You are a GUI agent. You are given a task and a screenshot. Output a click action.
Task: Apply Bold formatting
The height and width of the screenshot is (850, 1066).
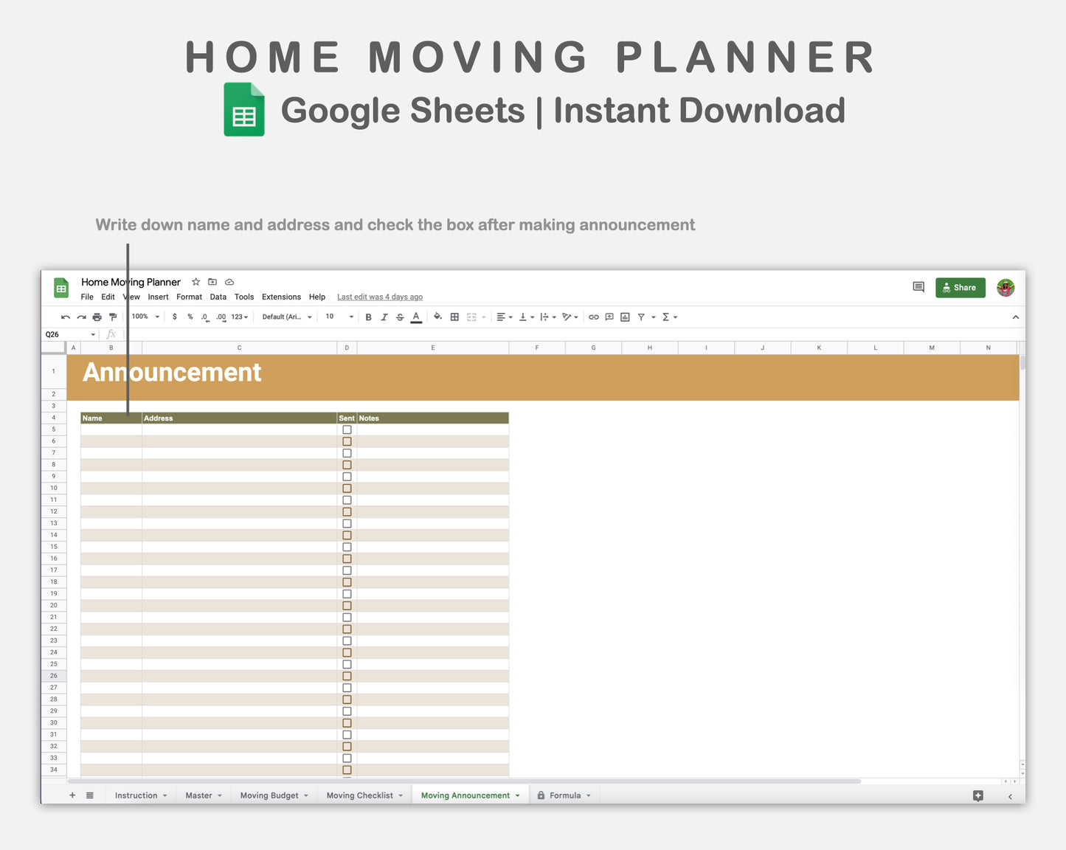368,317
